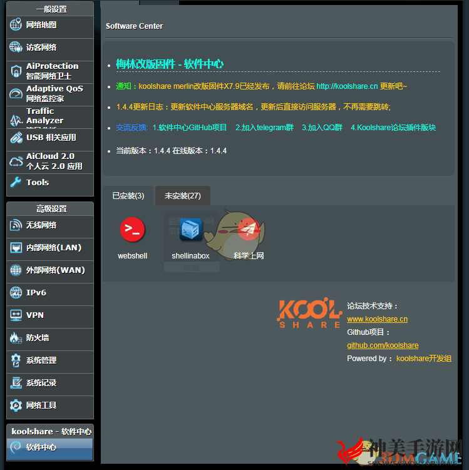The image size is (469, 470).
Task: Open the WAN globe icon
Action: coord(16,270)
